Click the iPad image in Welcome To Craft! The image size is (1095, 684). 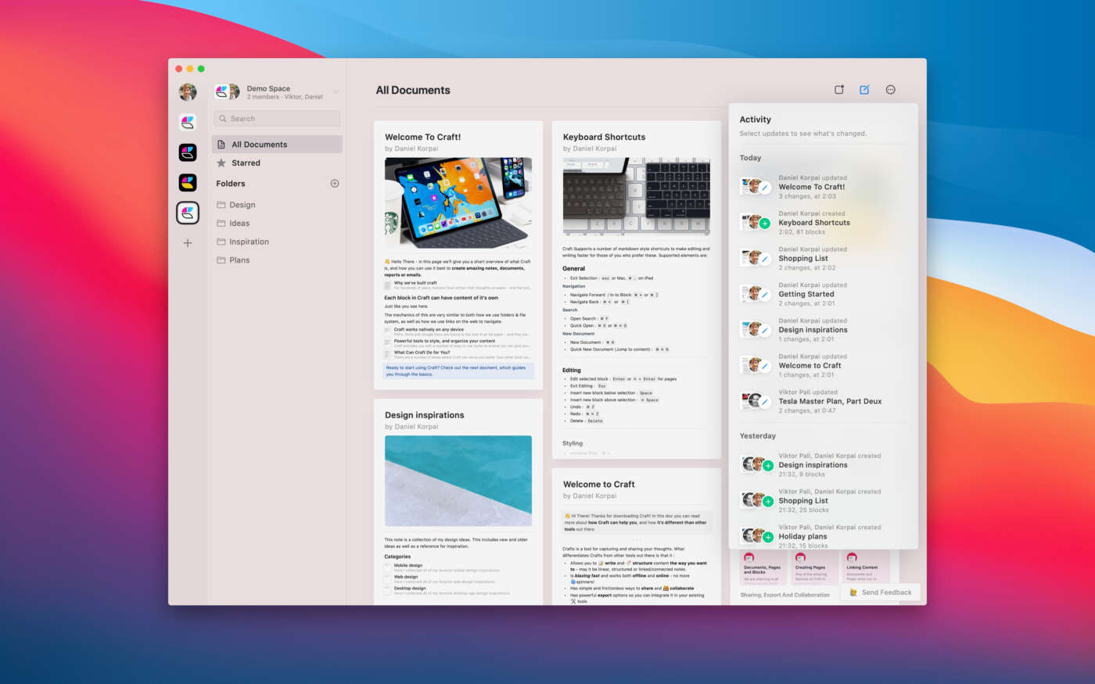coord(458,203)
